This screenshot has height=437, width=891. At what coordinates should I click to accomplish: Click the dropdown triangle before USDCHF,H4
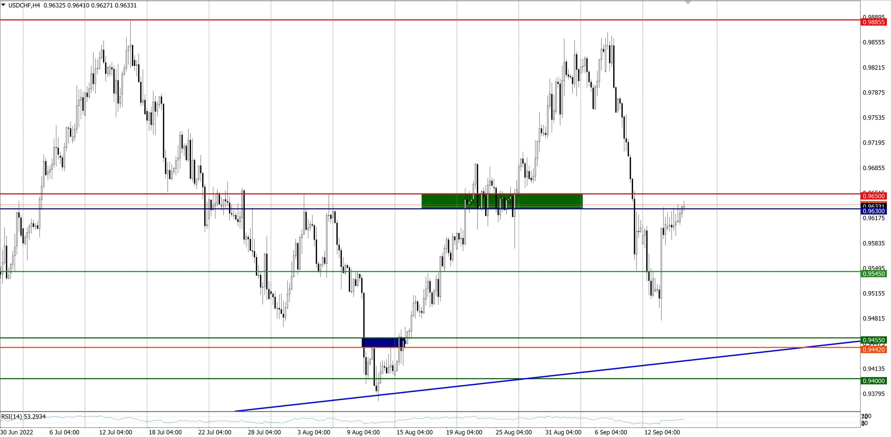click(x=3, y=5)
